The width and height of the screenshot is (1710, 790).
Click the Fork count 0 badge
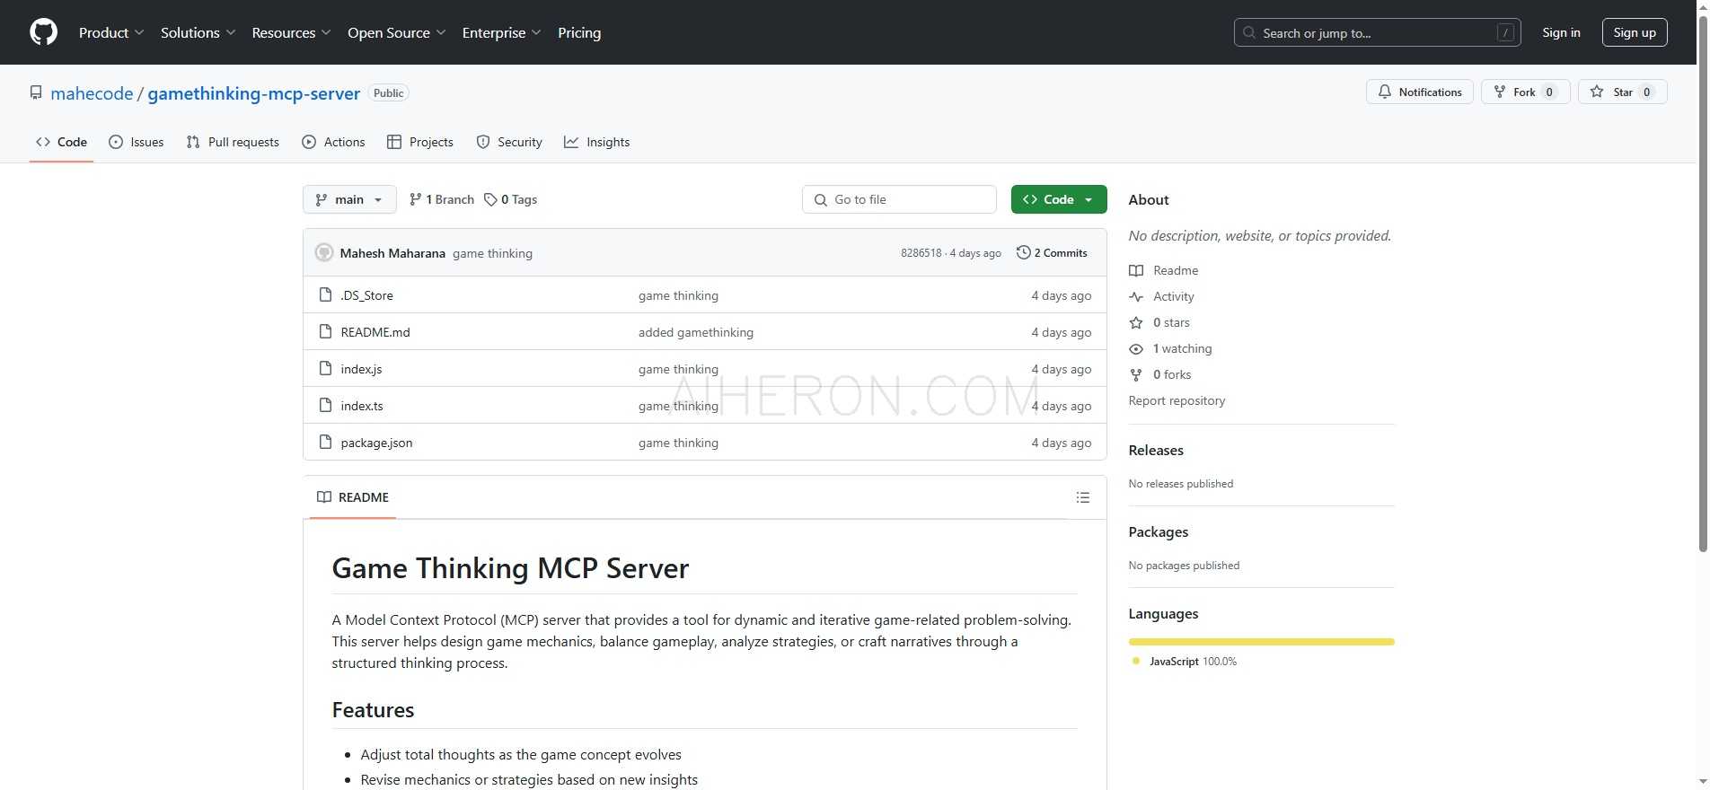(1549, 92)
